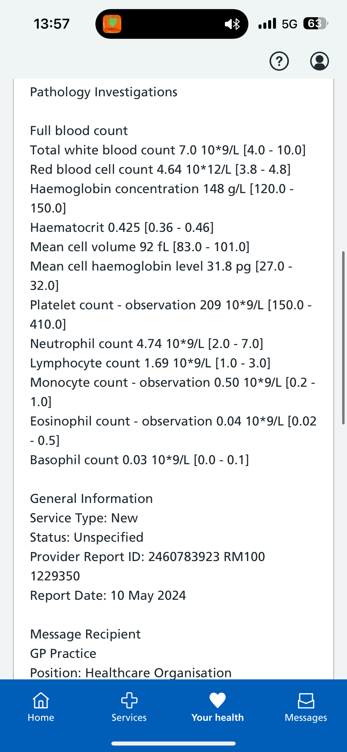Tap the Platelet count observation result
Screen dimensions: 347x752
(171, 305)
